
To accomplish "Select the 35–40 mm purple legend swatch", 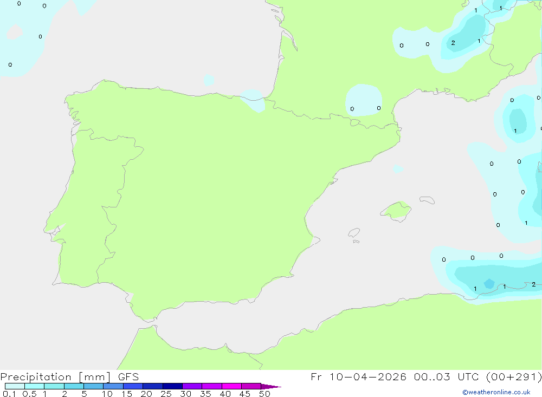I will [211, 386].
